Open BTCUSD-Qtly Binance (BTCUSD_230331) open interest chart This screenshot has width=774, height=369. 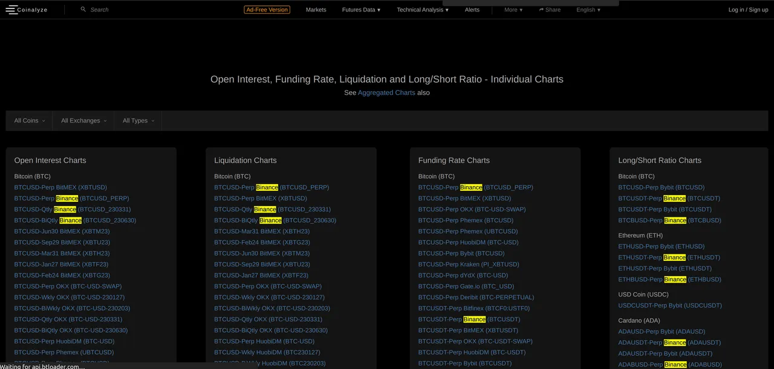coord(73,209)
